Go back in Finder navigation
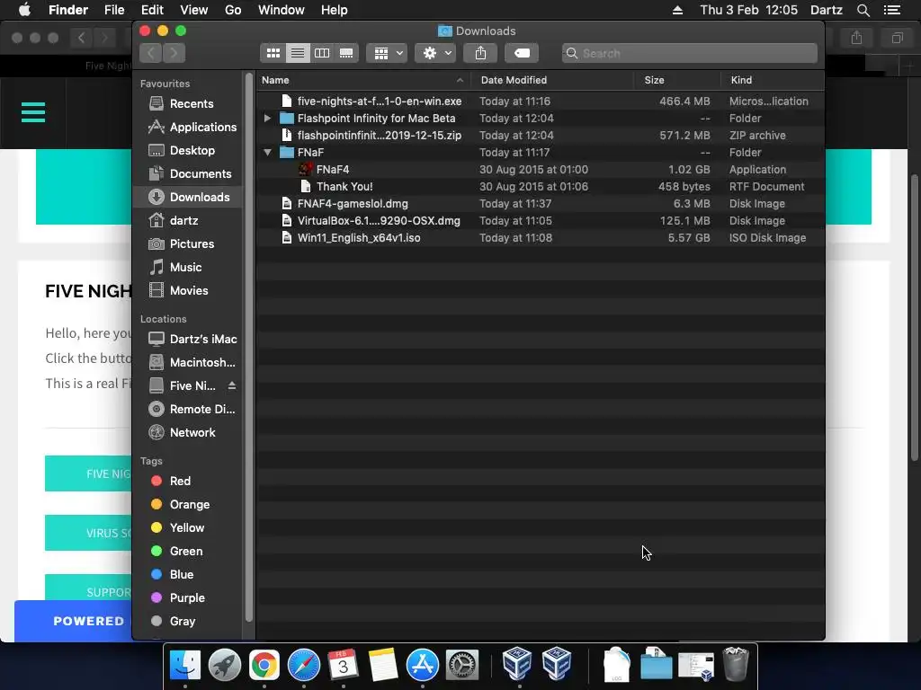 pos(151,53)
